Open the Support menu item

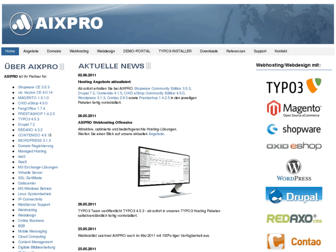click(260, 51)
